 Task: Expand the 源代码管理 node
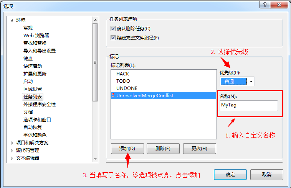12,150
